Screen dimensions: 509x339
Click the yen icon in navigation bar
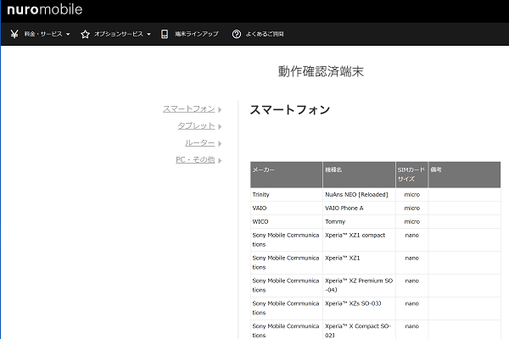(14, 34)
